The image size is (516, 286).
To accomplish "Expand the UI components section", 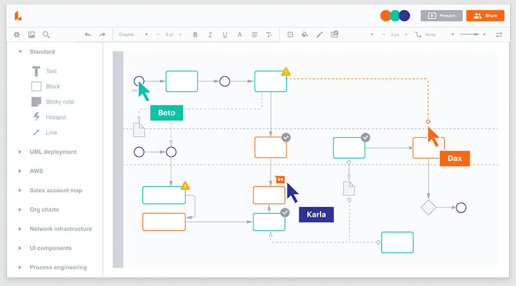I will tap(19, 248).
